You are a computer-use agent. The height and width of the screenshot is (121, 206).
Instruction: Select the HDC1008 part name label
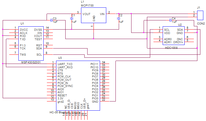tap(171, 47)
